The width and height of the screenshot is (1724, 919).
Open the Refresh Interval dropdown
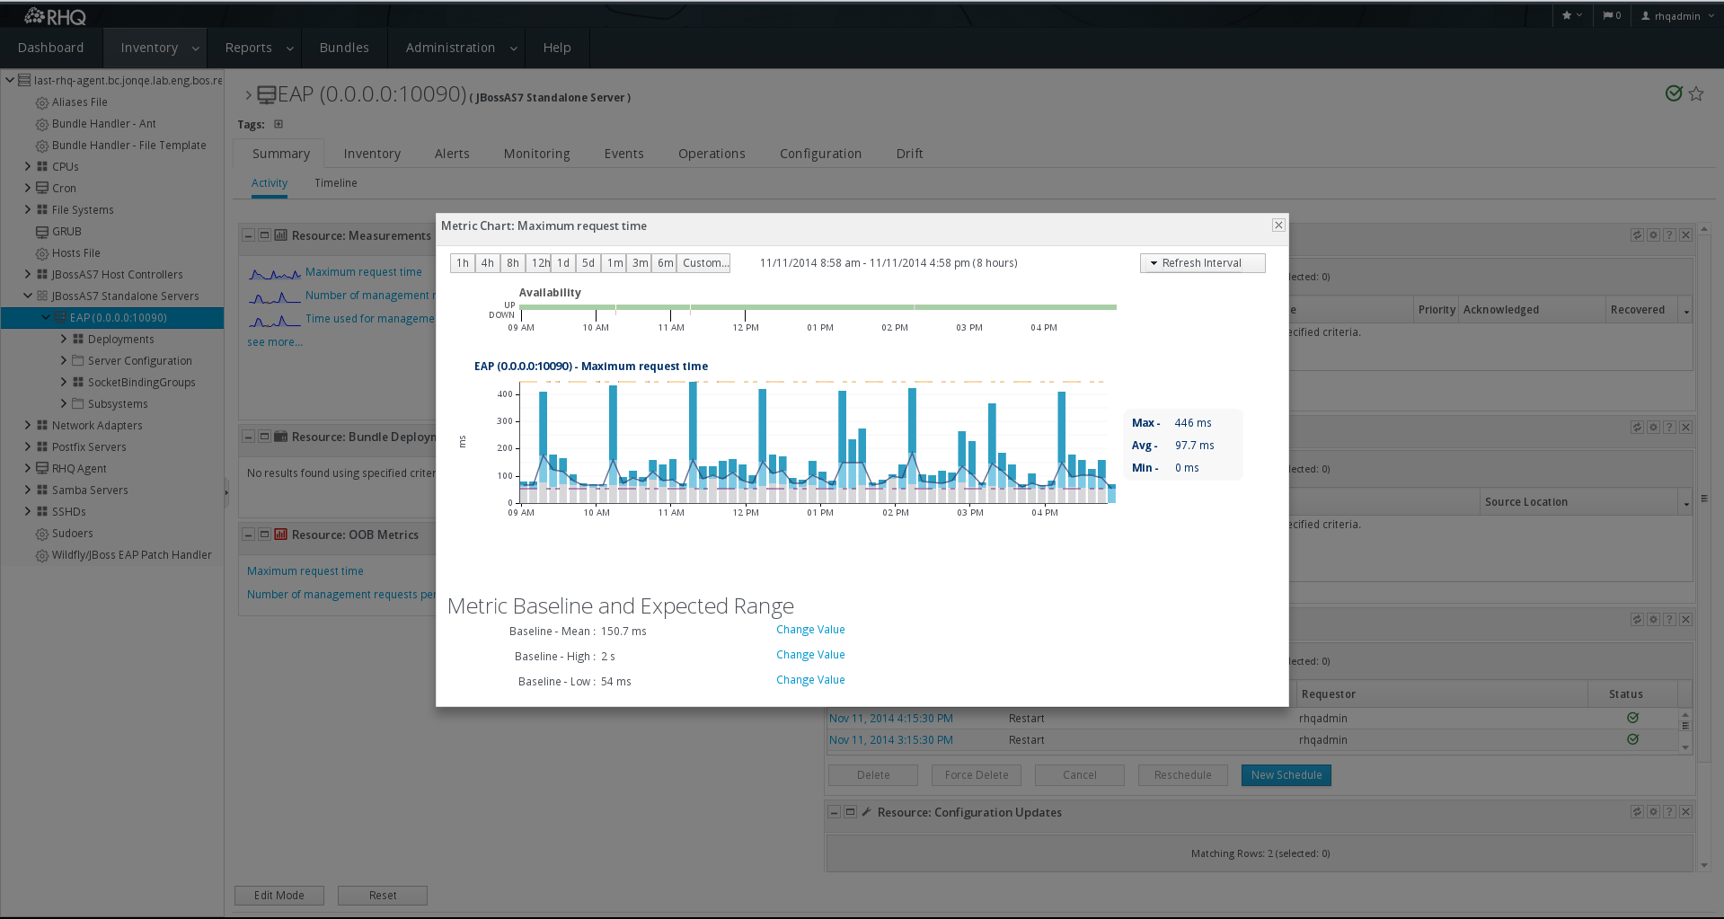(1202, 263)
